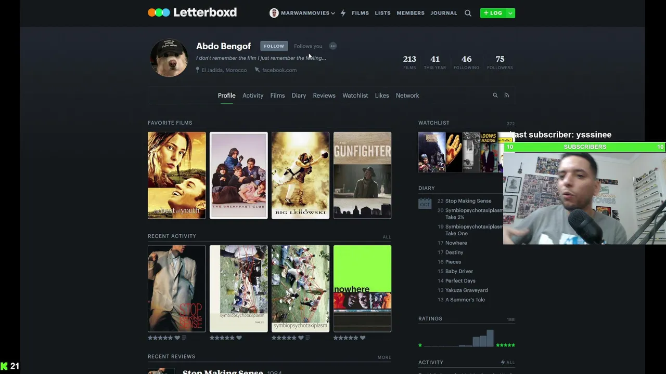Open the header search icon
The image size is (666, 374).
tap(468, 13)
